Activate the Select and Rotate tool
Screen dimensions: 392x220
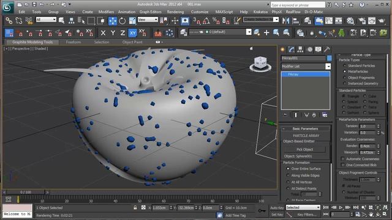[123, 21]
